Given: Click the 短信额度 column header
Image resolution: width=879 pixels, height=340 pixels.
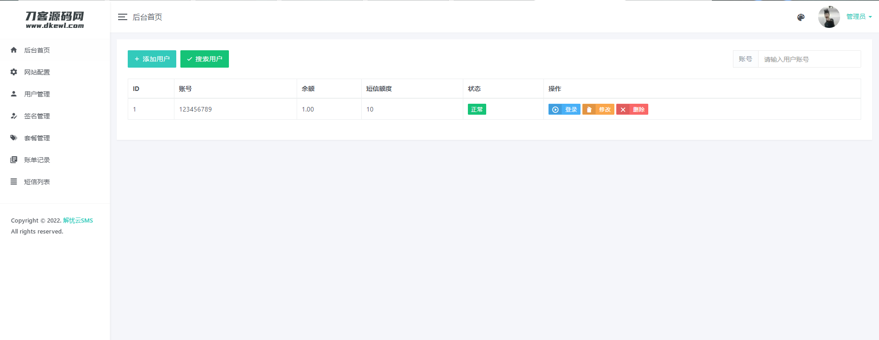Looking at the screenshot, I should coord(379,89).
